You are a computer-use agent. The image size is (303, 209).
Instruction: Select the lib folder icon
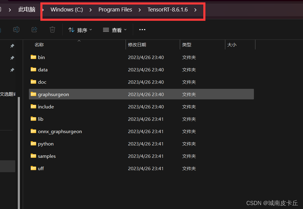tap(33, 119)
